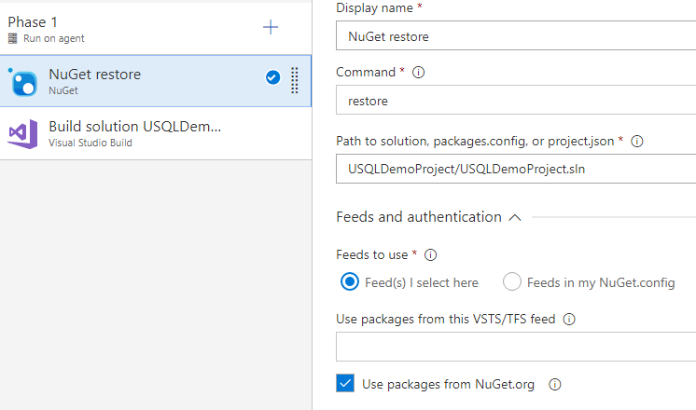Grab the drag handle on NuGet restore task
The image size is (696, 410).
click(294, 80)
